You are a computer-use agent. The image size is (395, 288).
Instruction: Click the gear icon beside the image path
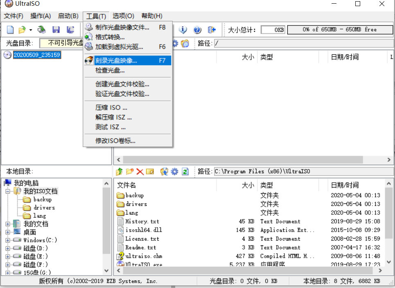175,43
